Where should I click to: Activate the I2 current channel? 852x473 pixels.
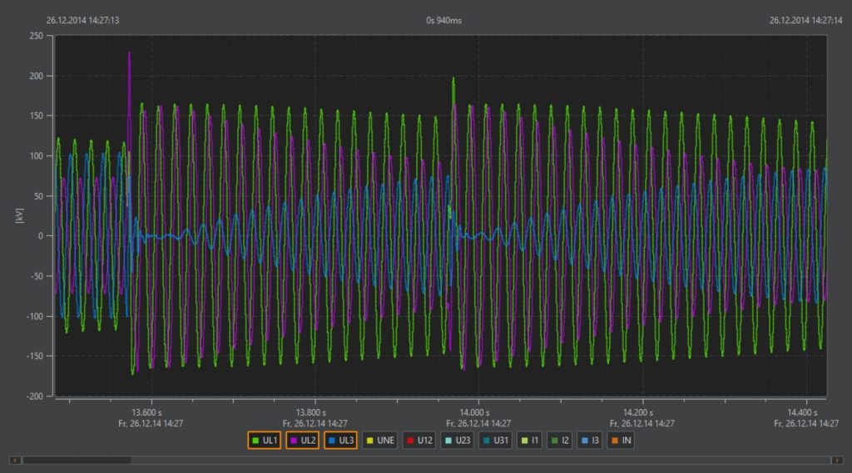click(559, 440)
